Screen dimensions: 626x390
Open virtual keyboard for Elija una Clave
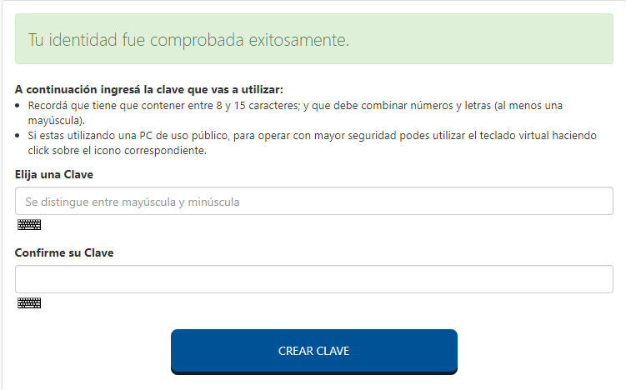(29, 225)
